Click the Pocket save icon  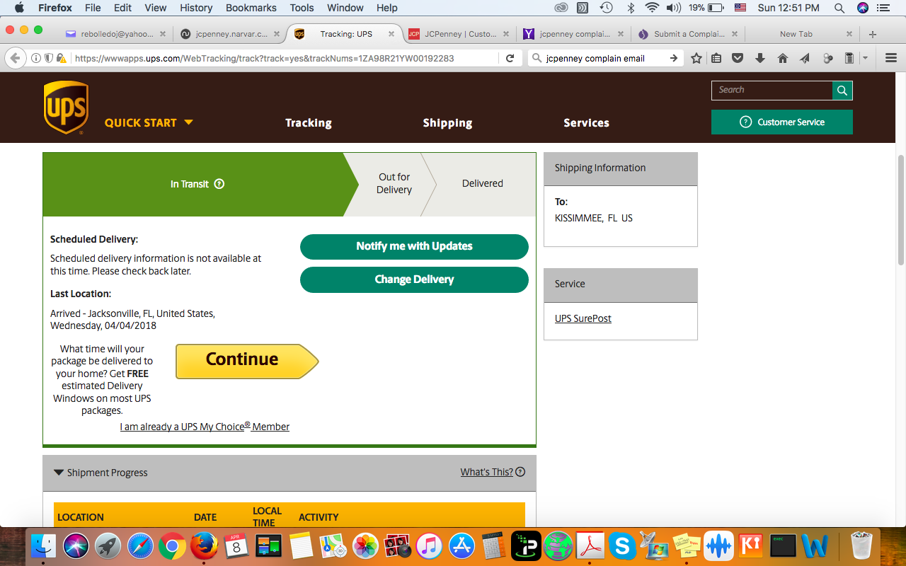pyautogui.click(x=738, y=58)
